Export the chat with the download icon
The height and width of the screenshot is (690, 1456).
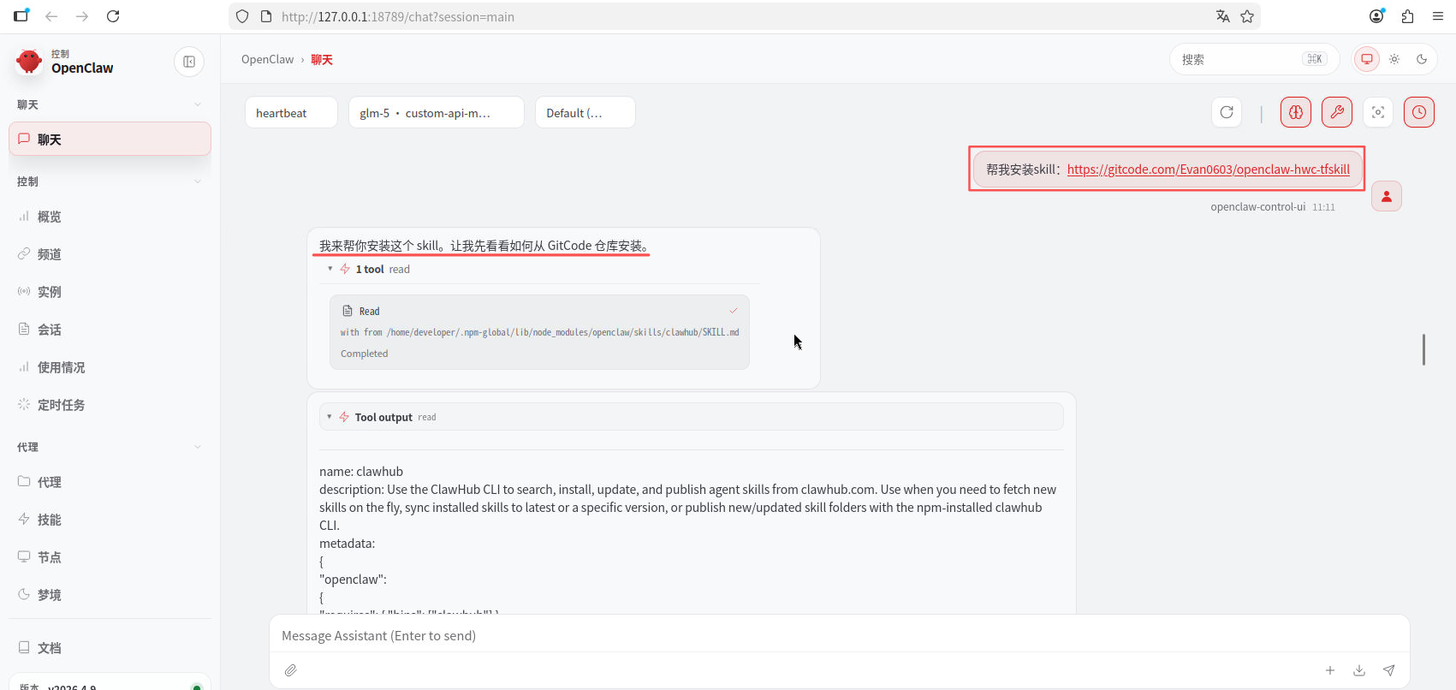coord(1359,670)
